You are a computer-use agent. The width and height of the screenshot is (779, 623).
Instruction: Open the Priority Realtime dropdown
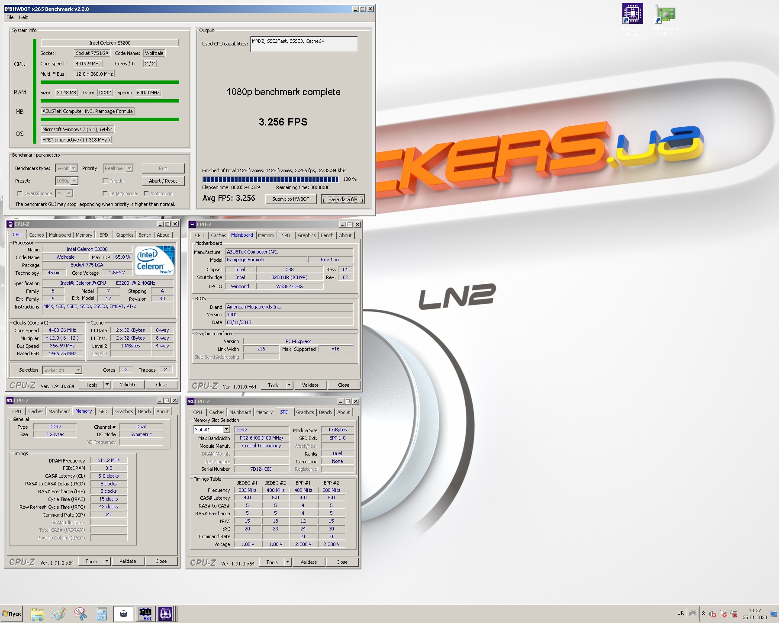[x=129, y=168]
